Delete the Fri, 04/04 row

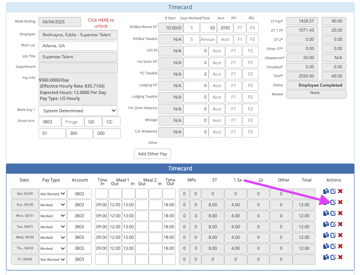(x=340, y=257)
